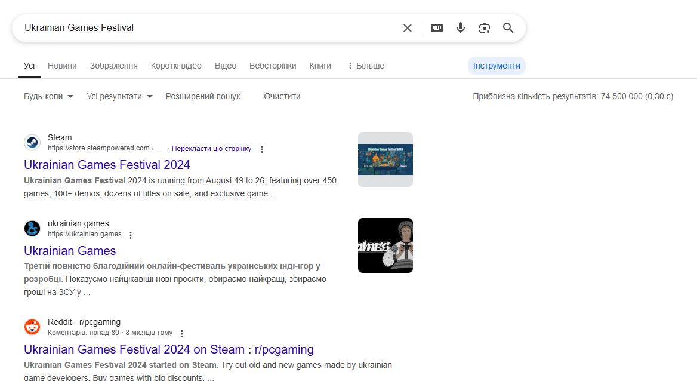Open the three-dot menu for Steam result

(x=262, y=149)
